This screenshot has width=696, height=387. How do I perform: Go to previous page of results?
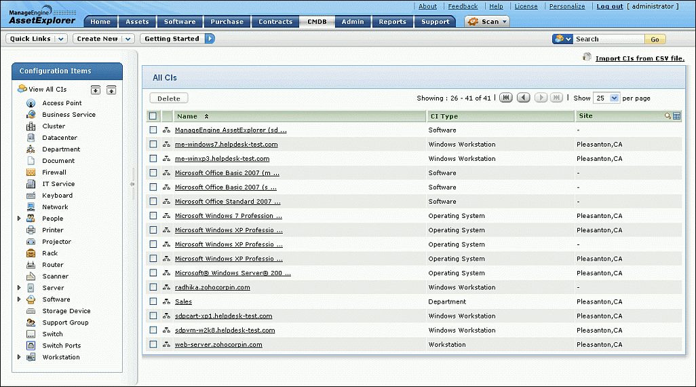click(523, 98)
